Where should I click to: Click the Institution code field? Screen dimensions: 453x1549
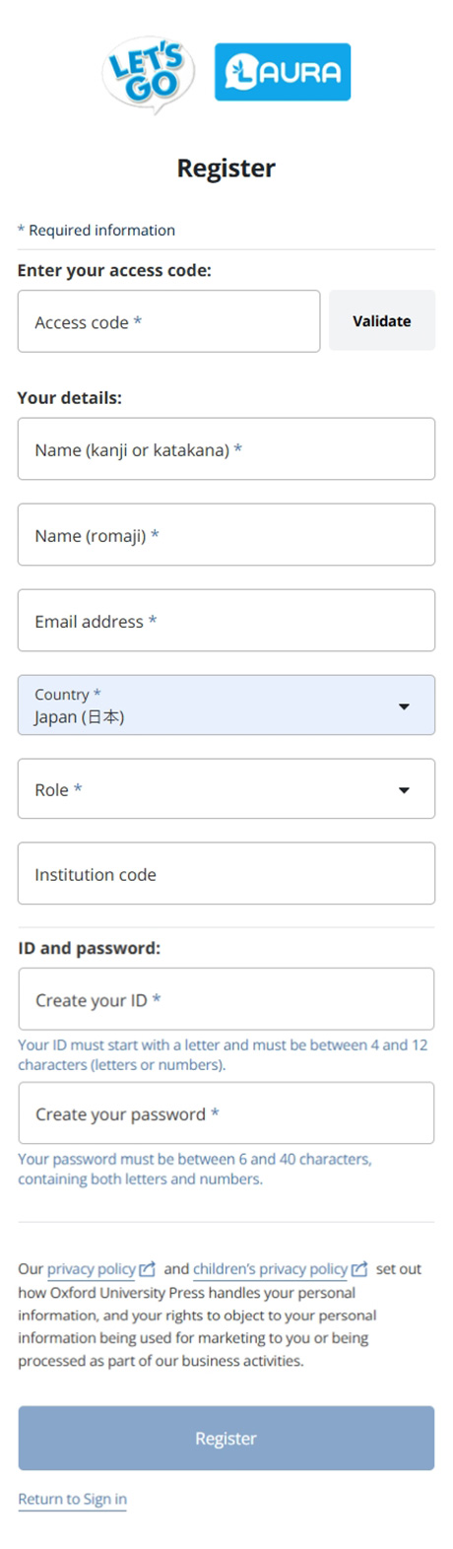tap(226, 874)
